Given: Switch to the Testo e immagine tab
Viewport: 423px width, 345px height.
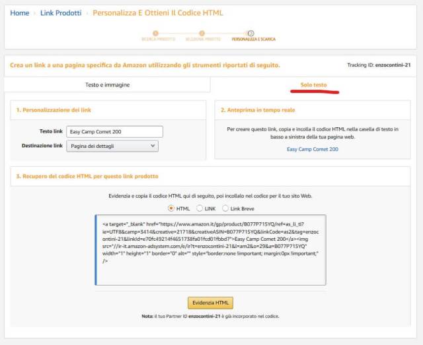Looking at the screenshot, I should [x=107, y=84].
